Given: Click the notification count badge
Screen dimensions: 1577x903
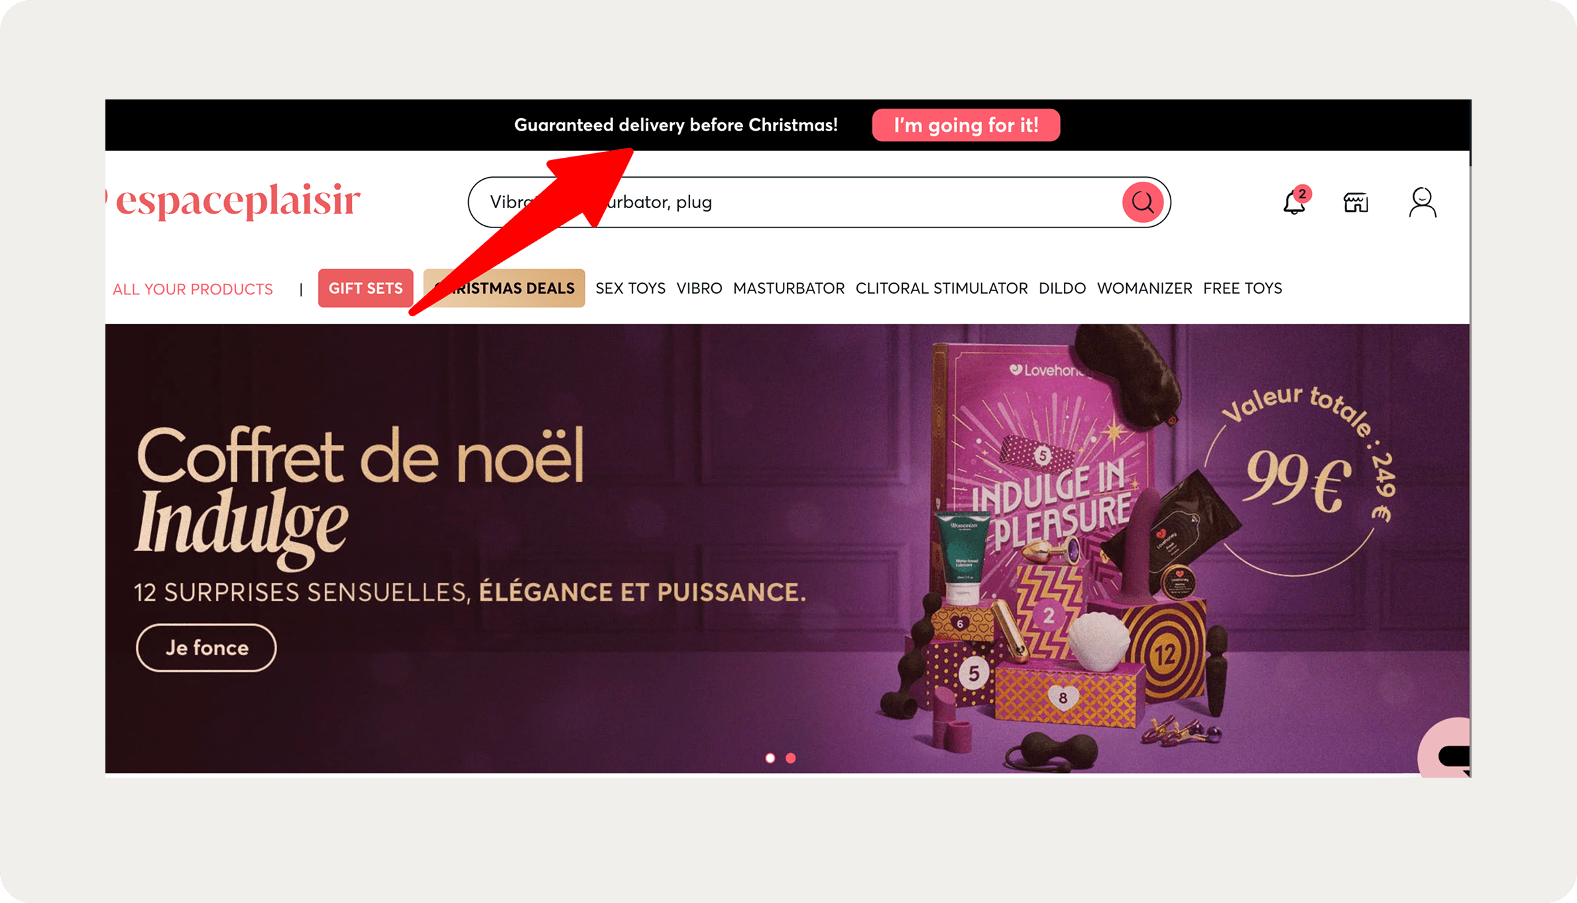Looking at the screenshot, I should pos(1303,194).
